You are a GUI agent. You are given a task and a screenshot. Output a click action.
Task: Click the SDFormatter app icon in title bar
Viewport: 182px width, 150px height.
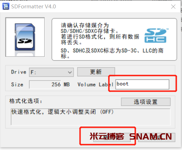pos(6,6)
